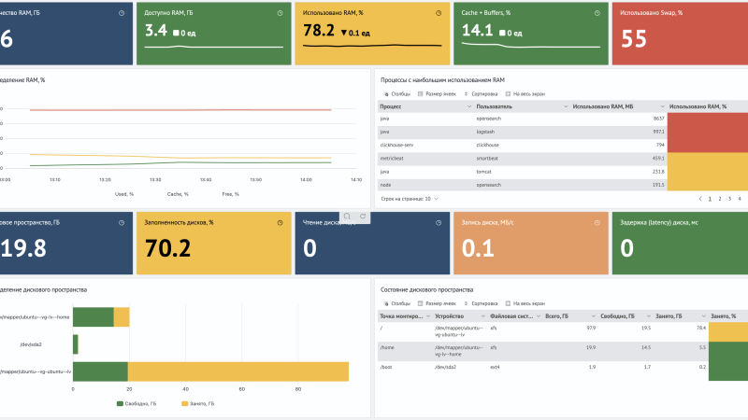Image resolution: width=748 pixels, height=420 pixels.
Task: Open Сортировка in the disk state table toolbar
Action: pyautogui.click(x=481, y=304)
